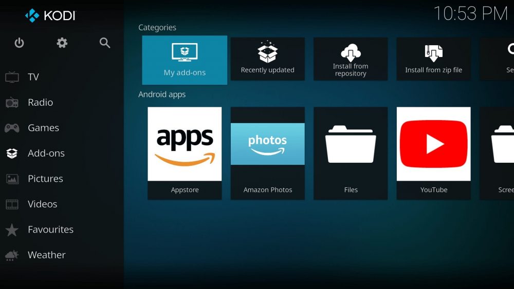Image resolution: width=514 pixels, height=289 pixels.
Task: Click the Categories heading
Action: coord(157,28)
